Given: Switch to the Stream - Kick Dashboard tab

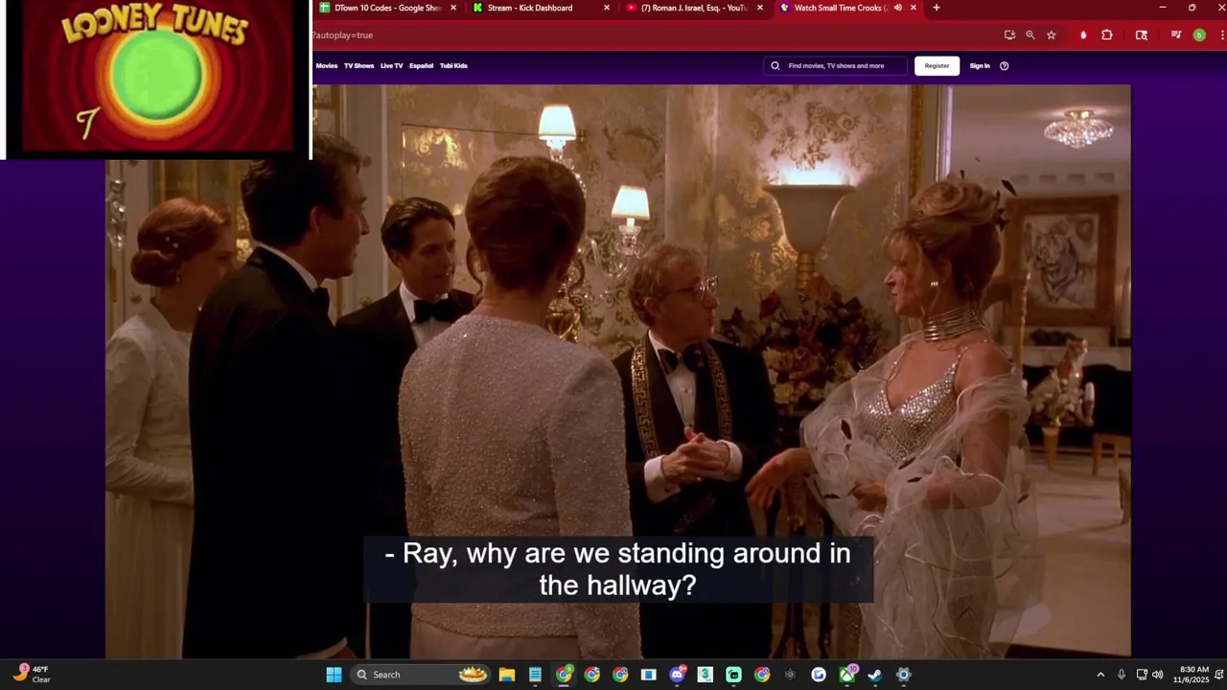Looking at the screenshot, I should [539, 8].
